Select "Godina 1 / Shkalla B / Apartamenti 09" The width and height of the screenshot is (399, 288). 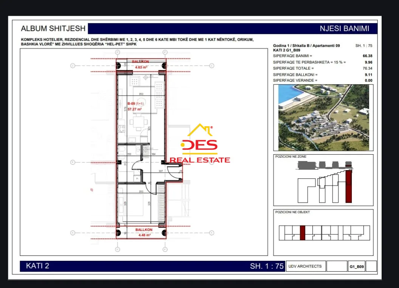(306, 46)
